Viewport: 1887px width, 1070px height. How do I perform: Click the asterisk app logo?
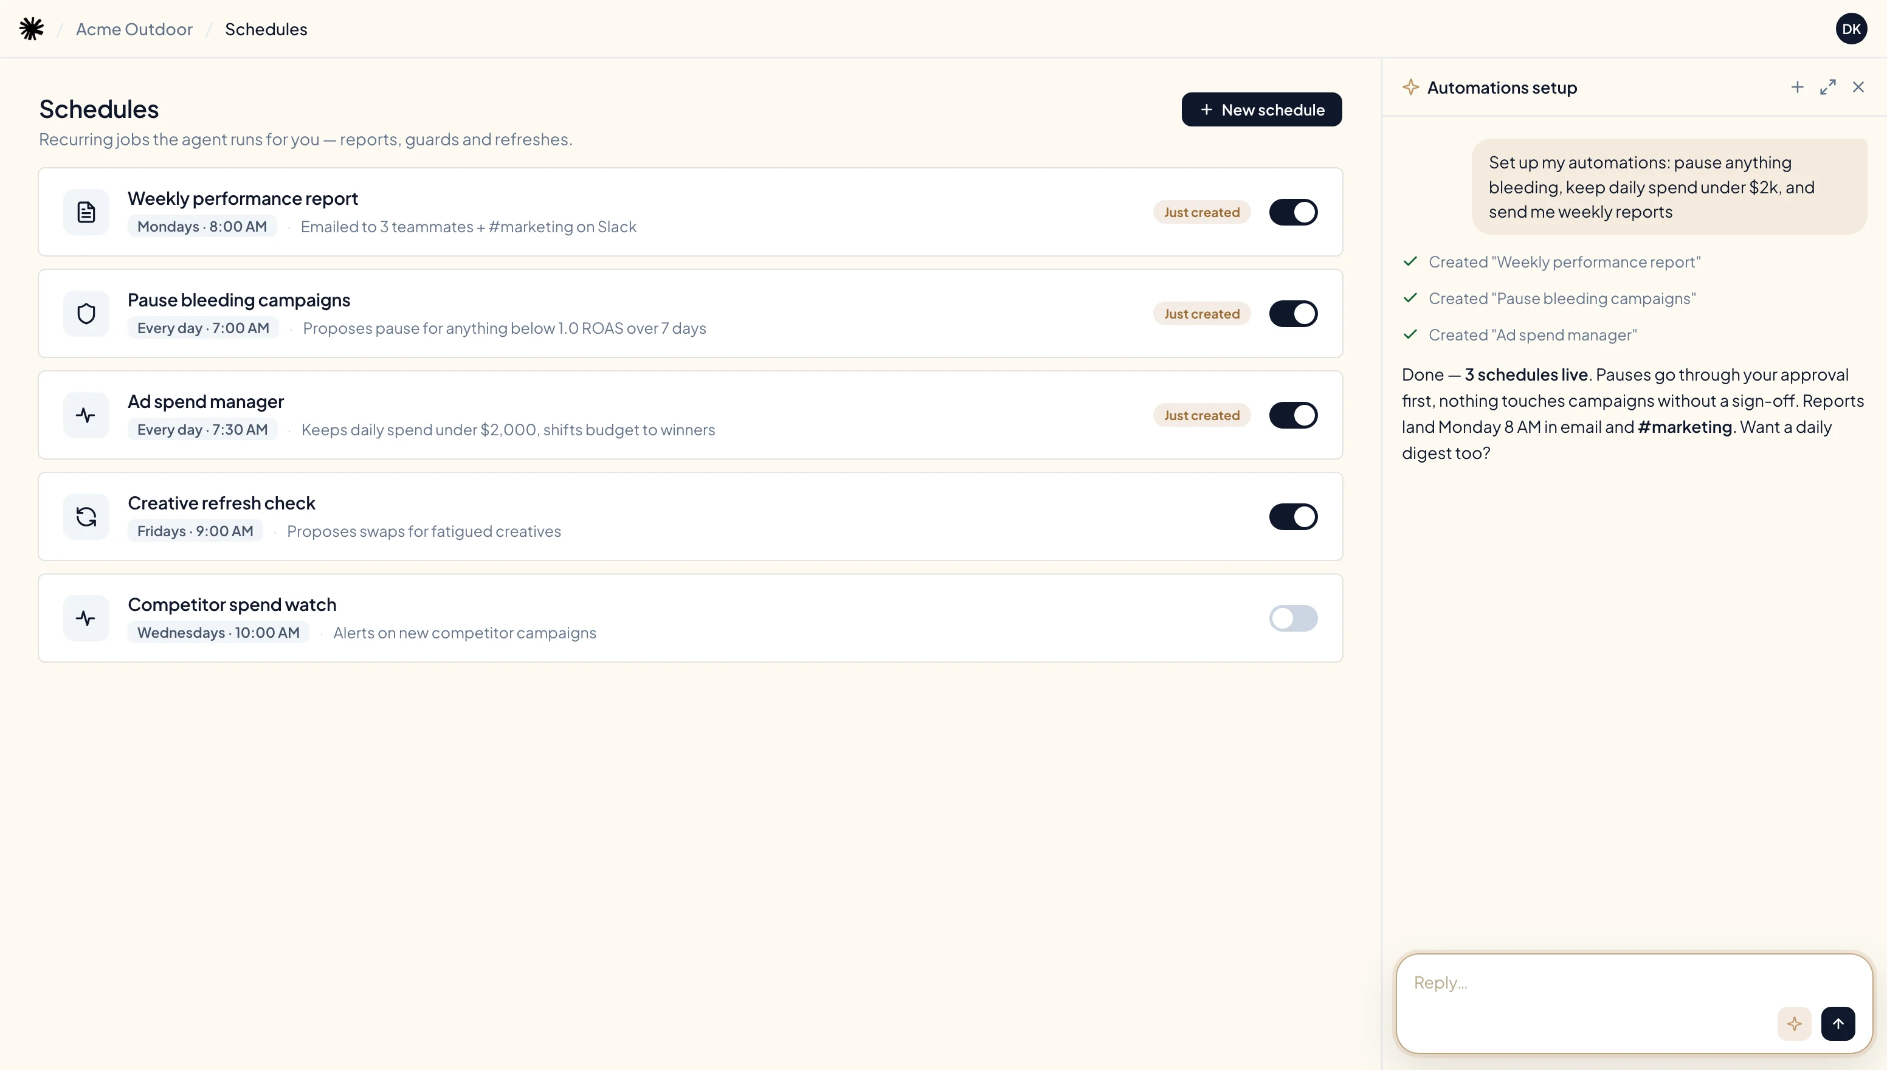[x=32, y=29]
